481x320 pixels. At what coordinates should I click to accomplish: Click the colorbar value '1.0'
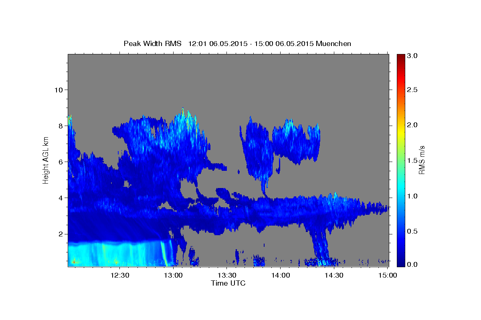413,196
